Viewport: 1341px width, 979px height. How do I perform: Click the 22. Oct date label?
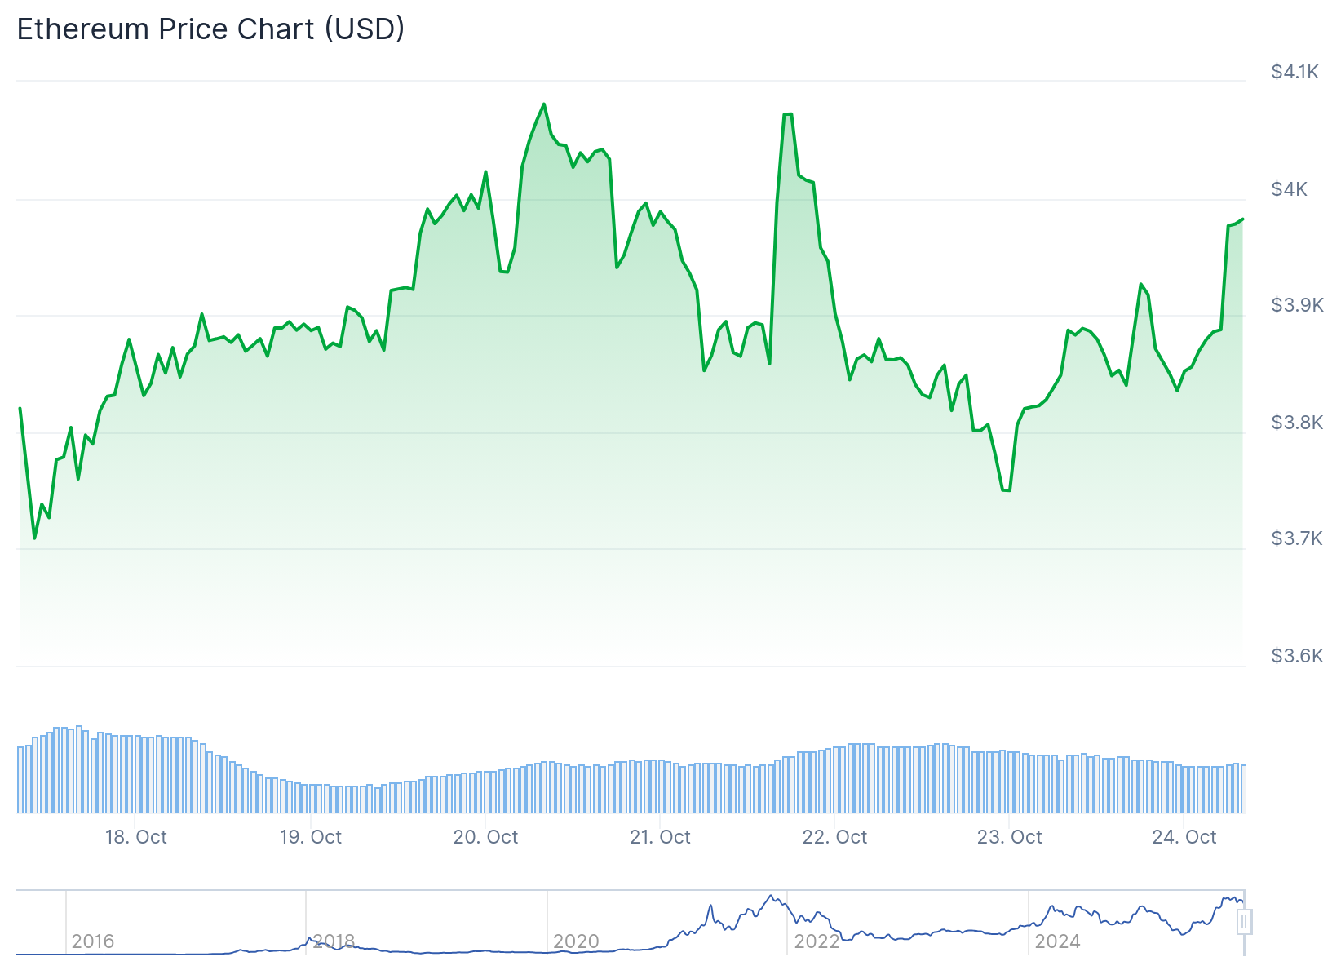point(834,837)
